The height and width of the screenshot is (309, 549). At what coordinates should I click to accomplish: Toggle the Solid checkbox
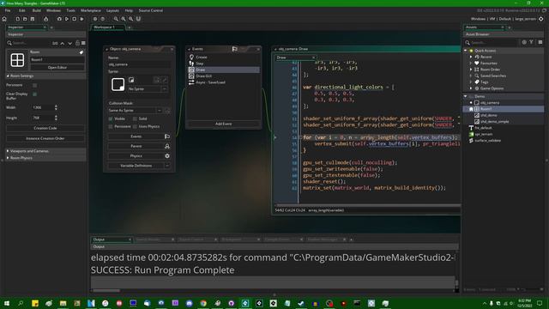click(x=135, y=118)
